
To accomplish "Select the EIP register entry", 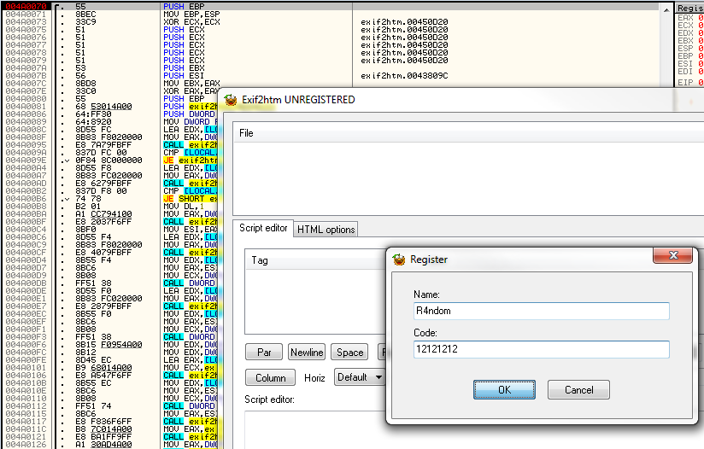I will click(x=690, y=83).
